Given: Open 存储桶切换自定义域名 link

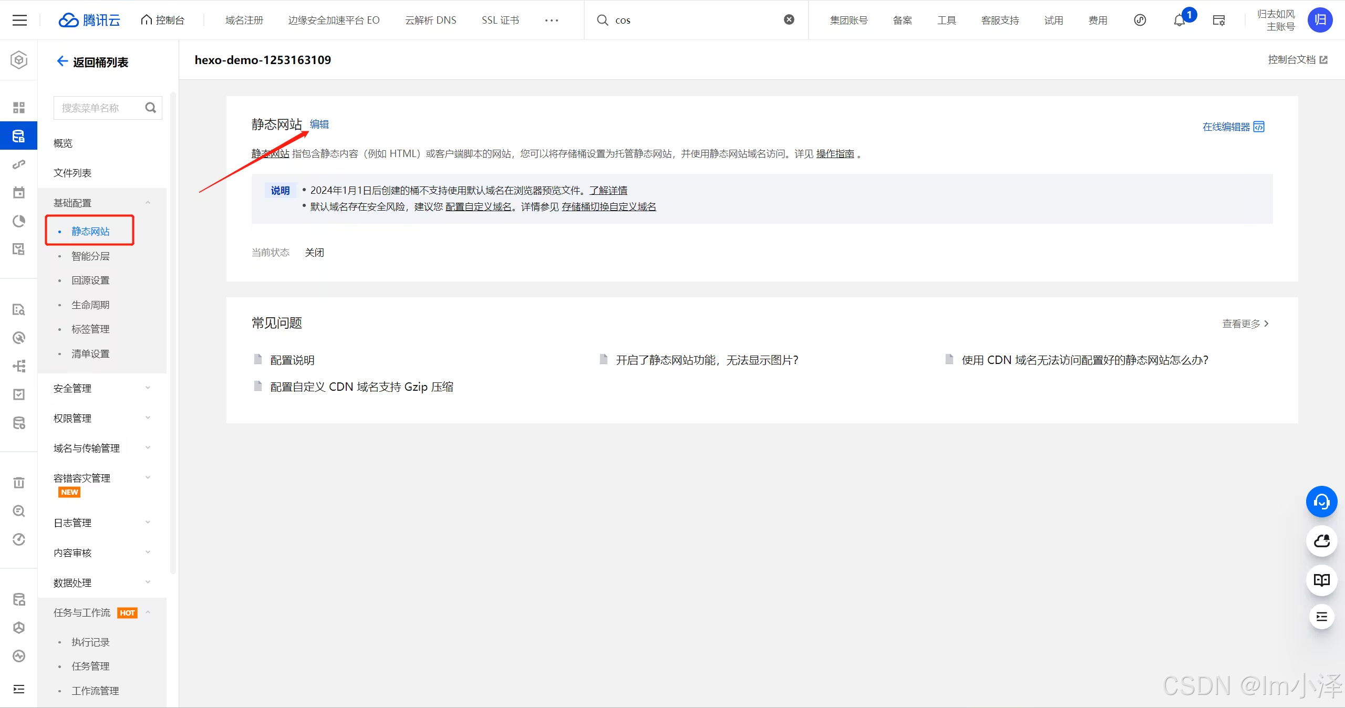Looking at the screenshot, I should coord(609,207).
